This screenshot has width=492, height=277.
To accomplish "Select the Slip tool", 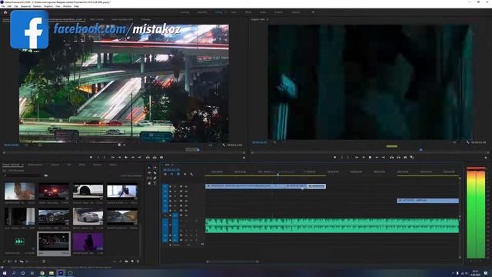I will click(149, 178).
